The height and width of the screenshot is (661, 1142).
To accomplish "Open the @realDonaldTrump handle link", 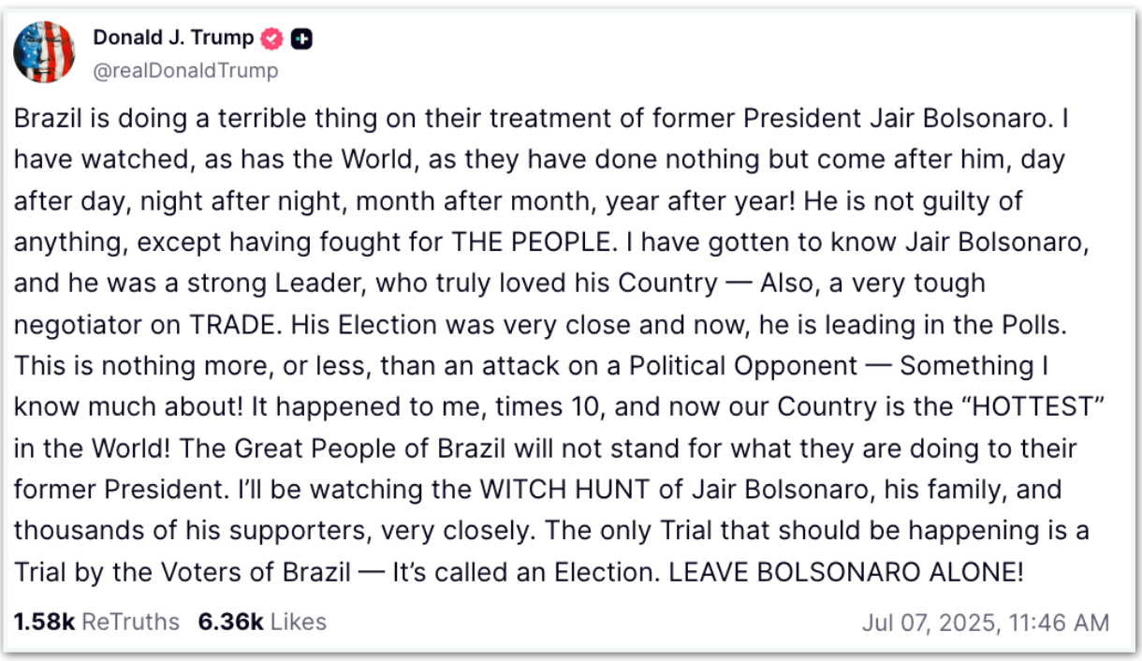I will point(185,70).
